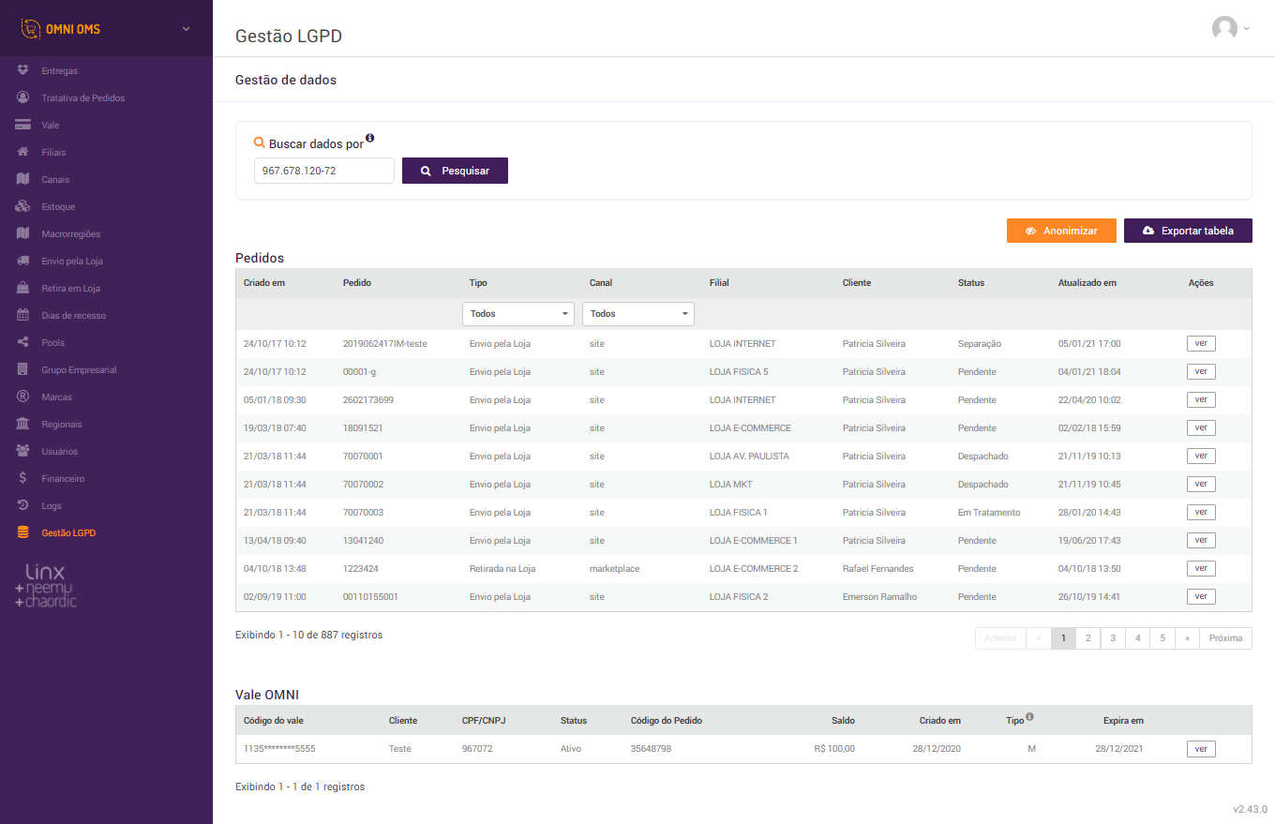
Task: Click the Pesquisar button
Action: 455,171
